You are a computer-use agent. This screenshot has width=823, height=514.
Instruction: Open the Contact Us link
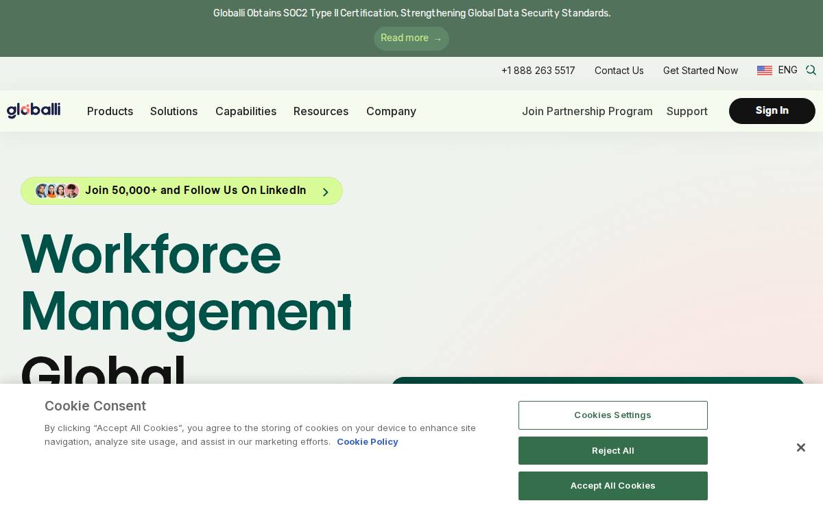pyautogui.click(x=619, y=71)
